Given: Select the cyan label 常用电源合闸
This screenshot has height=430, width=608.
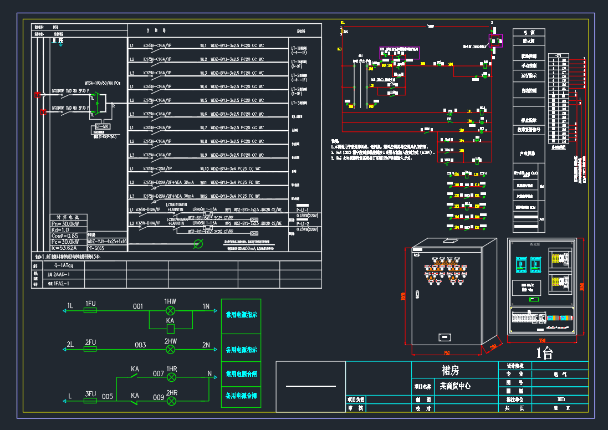Looking at the screenshot, I should click(x=241, y=374).
